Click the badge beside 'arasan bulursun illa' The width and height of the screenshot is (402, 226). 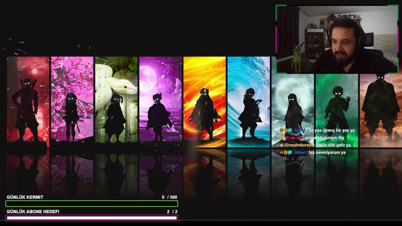pyautogui.click(x=282, y=137)
